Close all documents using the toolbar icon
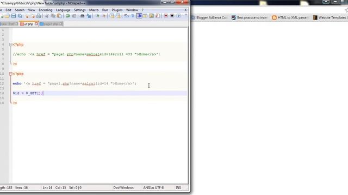 [x=33, y=16]
